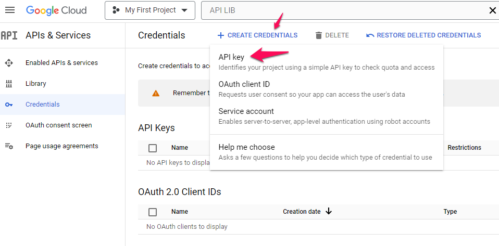This screenshot has height=246, width=499.
Task: Click the plus icon on Create Credentials
Action: [221, 35]
